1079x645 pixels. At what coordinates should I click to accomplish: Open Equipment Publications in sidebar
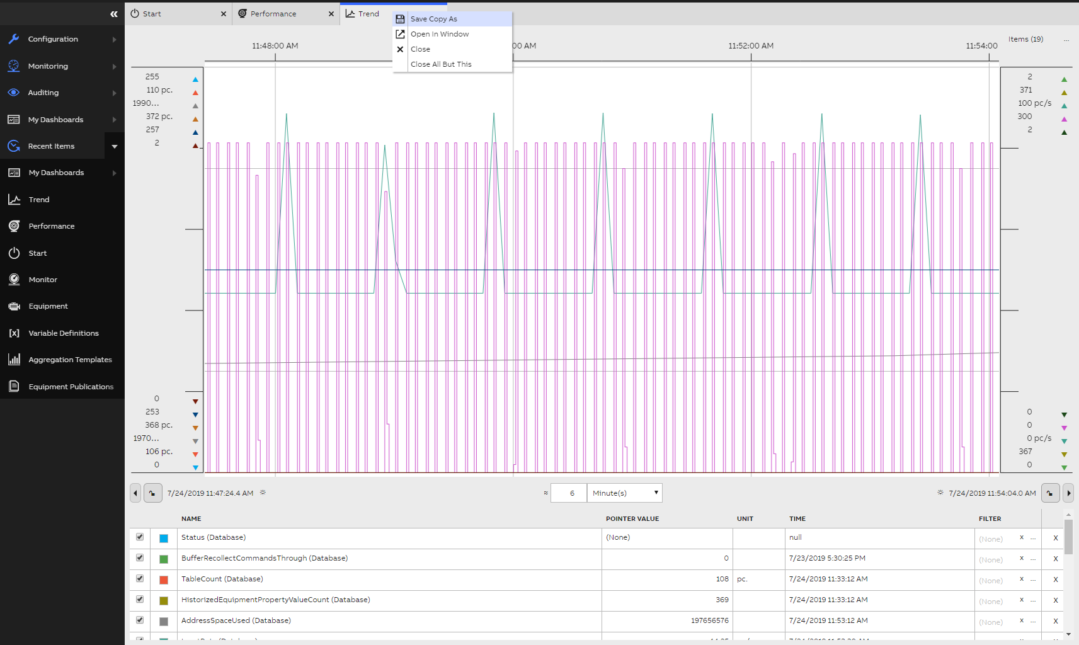tap(71, 387)
